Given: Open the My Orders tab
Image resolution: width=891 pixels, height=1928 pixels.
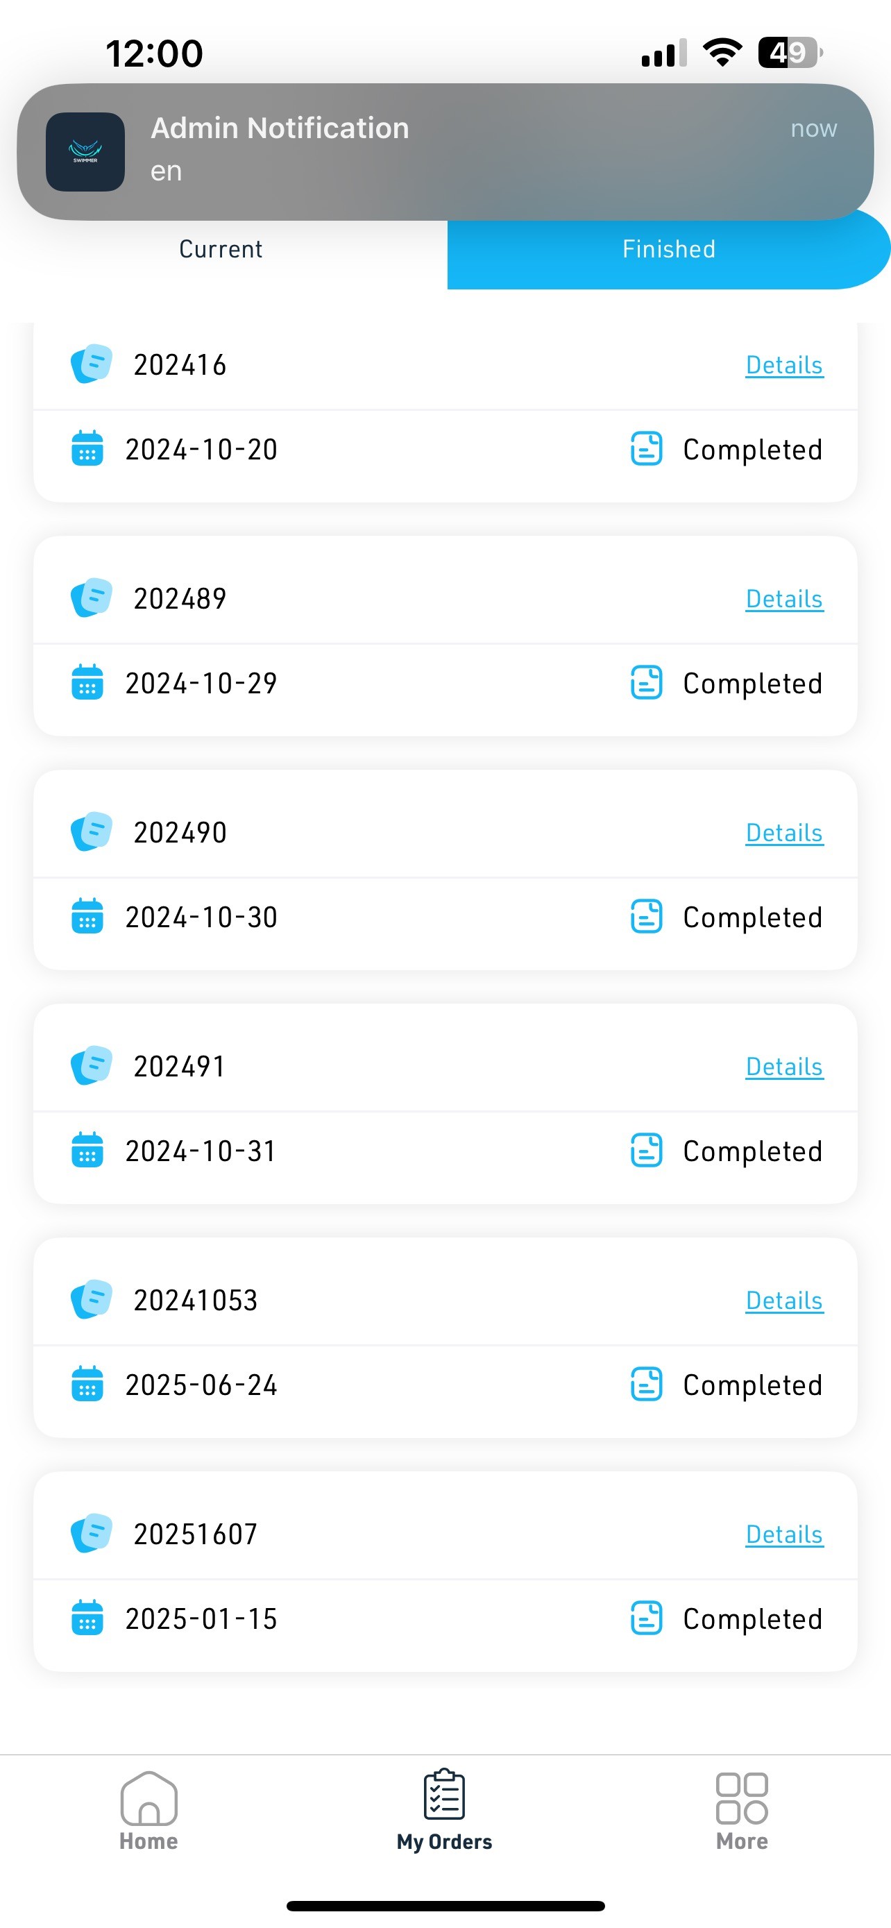Looking at the screenshot, I should 444,1811.
